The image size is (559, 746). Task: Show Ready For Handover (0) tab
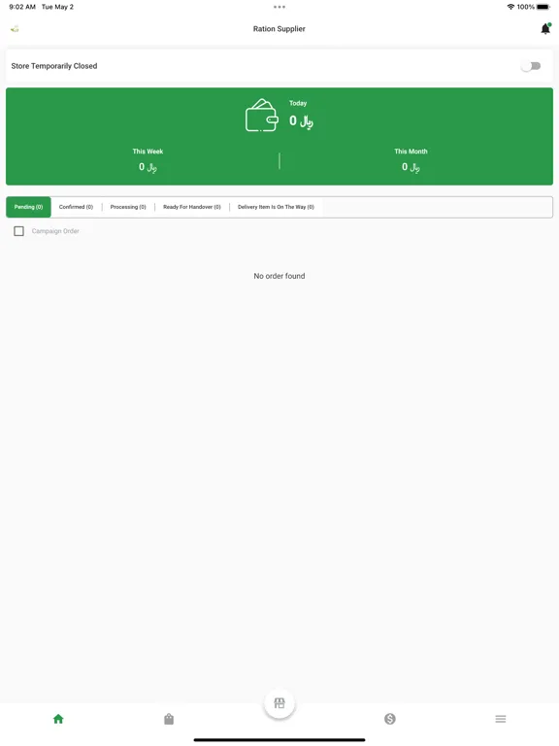coord(191,207)
